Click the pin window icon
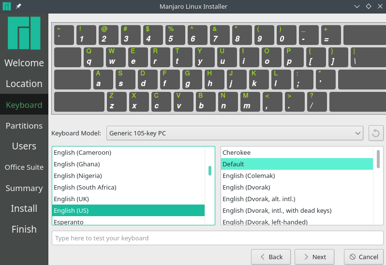Image resolution: width=386 pixels, height=265 pixels. 18,6
